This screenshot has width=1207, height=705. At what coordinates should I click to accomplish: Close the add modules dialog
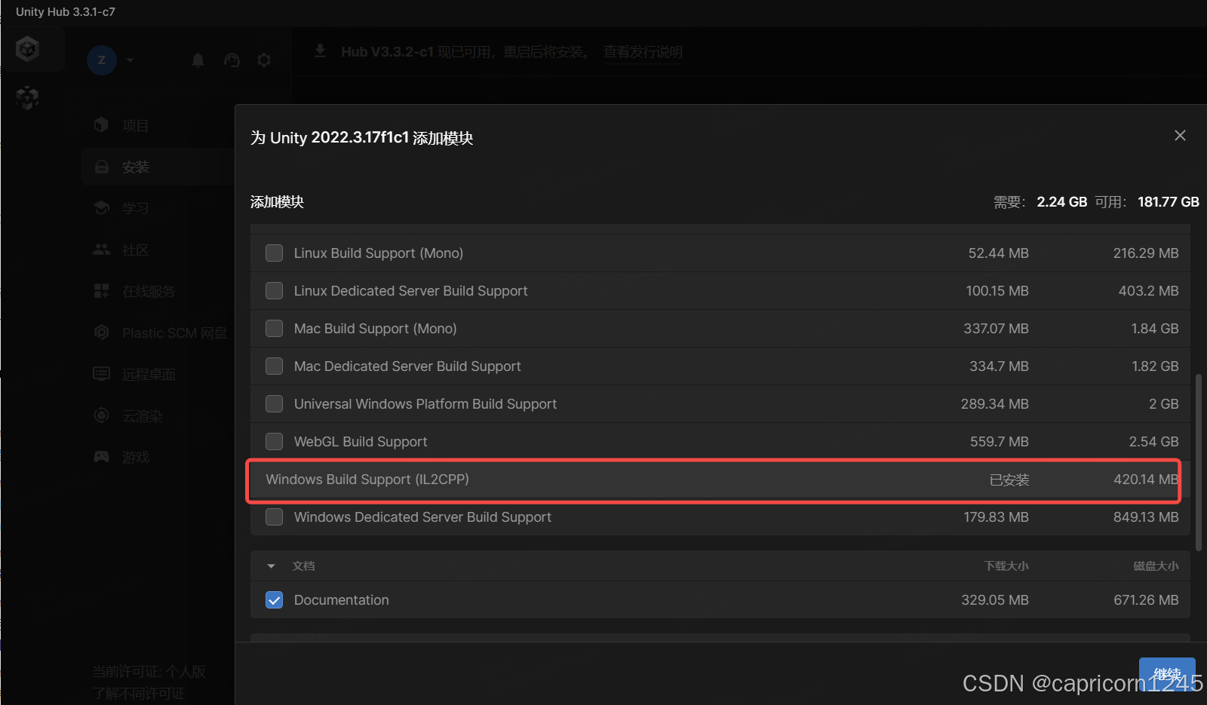1180,136
